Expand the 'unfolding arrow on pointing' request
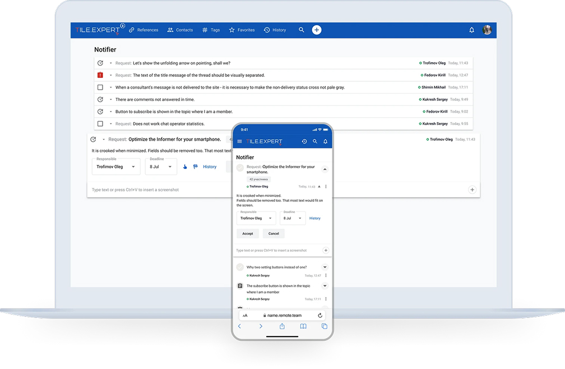The width and height of the screenshot is (565, 369). pos(110,63)
